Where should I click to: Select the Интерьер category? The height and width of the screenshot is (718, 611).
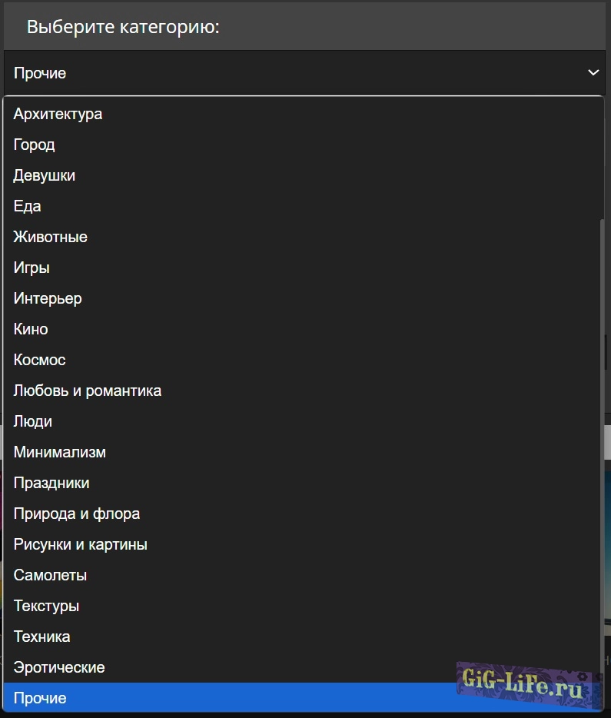point(48,298)
